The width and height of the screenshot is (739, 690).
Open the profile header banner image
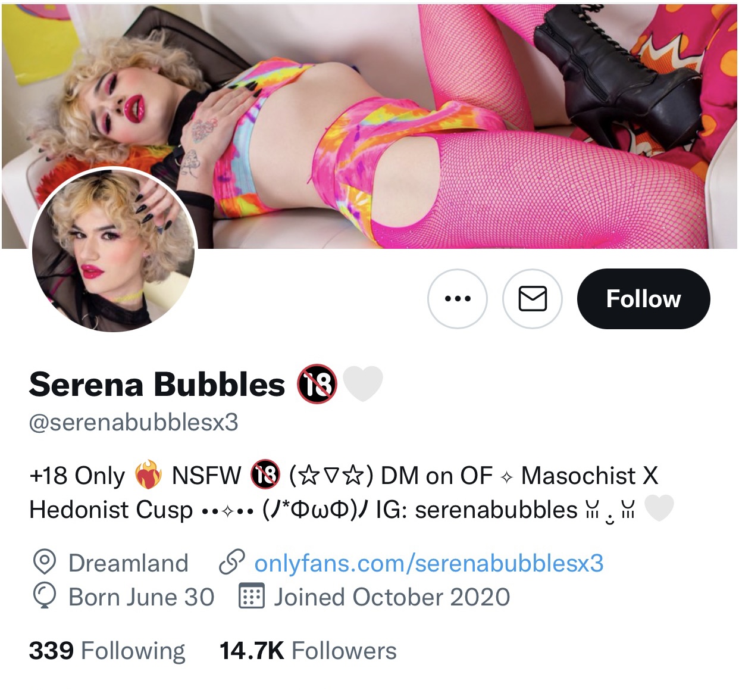point(369,125)
